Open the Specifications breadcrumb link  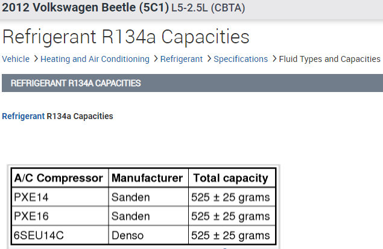[241, 59]
